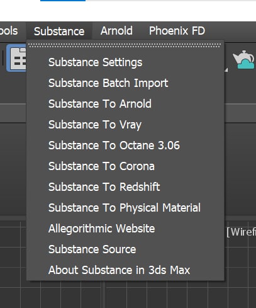Click the teapot cloud render icon
The height and width of the screenshot is (308, 256).
(244, 59)
